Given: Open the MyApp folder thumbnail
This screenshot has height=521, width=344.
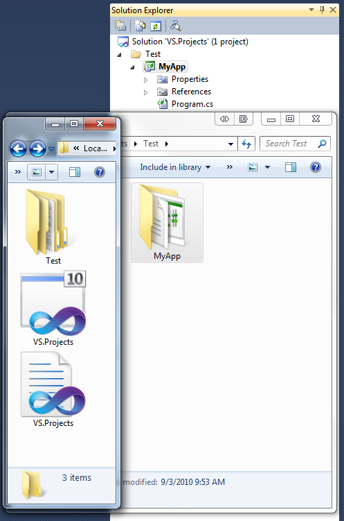Looking at the screenshot, I should 167,222.
